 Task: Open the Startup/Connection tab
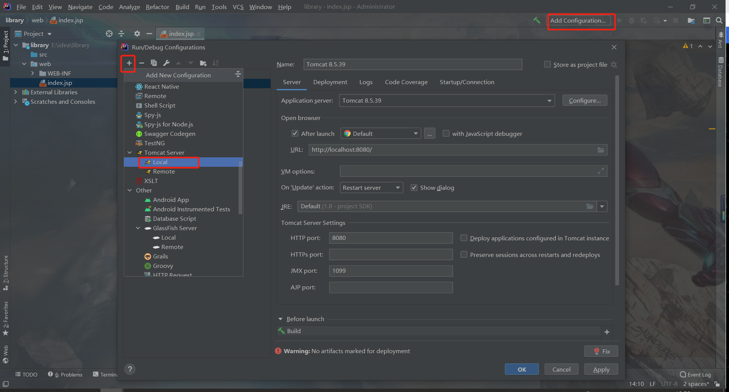[467, 82]
